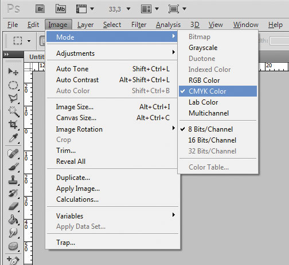This screenshot has width=289, height=265.
Task: Select the Brush tool
Action: pos(13,167)
